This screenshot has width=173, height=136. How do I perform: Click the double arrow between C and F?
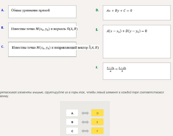point(85,131)
